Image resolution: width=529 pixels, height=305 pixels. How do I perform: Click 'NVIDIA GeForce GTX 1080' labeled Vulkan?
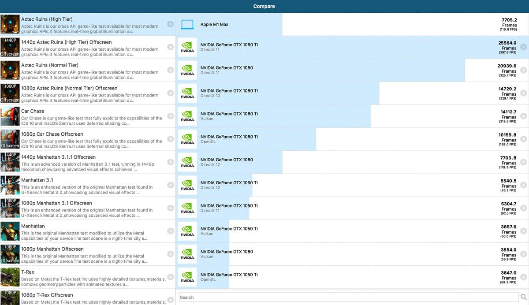coord(227,252)
